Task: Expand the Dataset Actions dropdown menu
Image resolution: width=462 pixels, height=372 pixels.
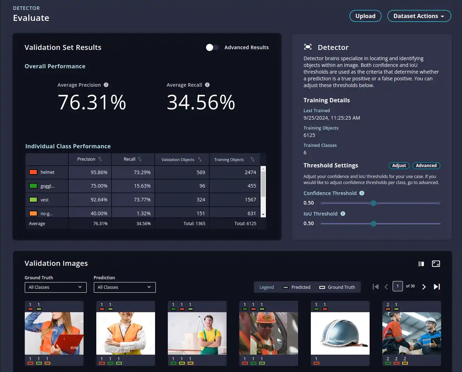Action: [x=419, y=16]
